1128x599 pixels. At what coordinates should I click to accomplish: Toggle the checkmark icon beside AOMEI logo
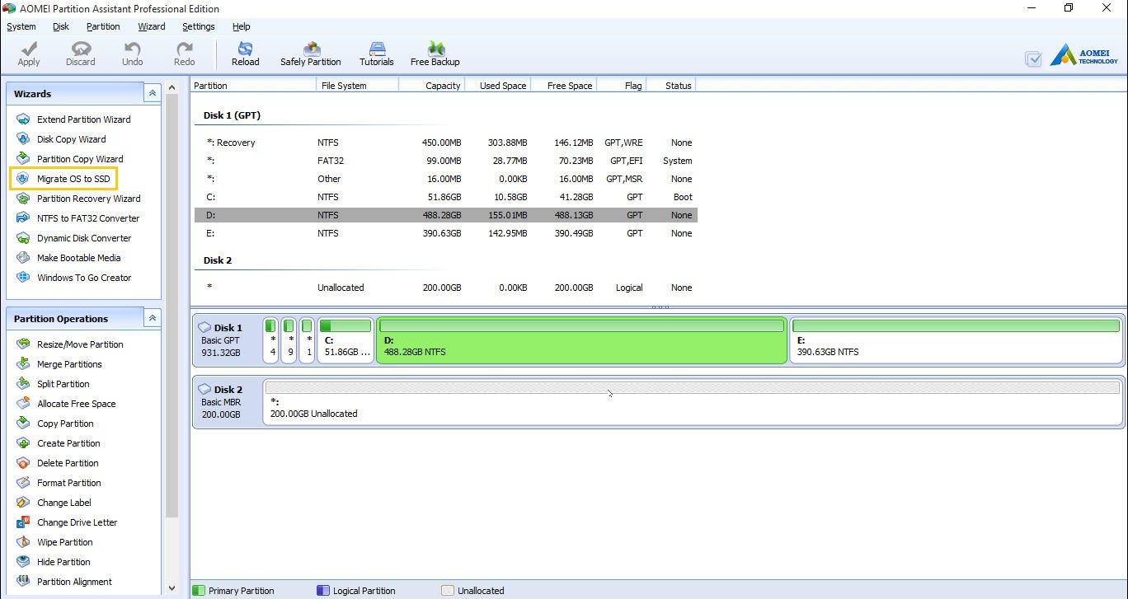[1033, 58]
